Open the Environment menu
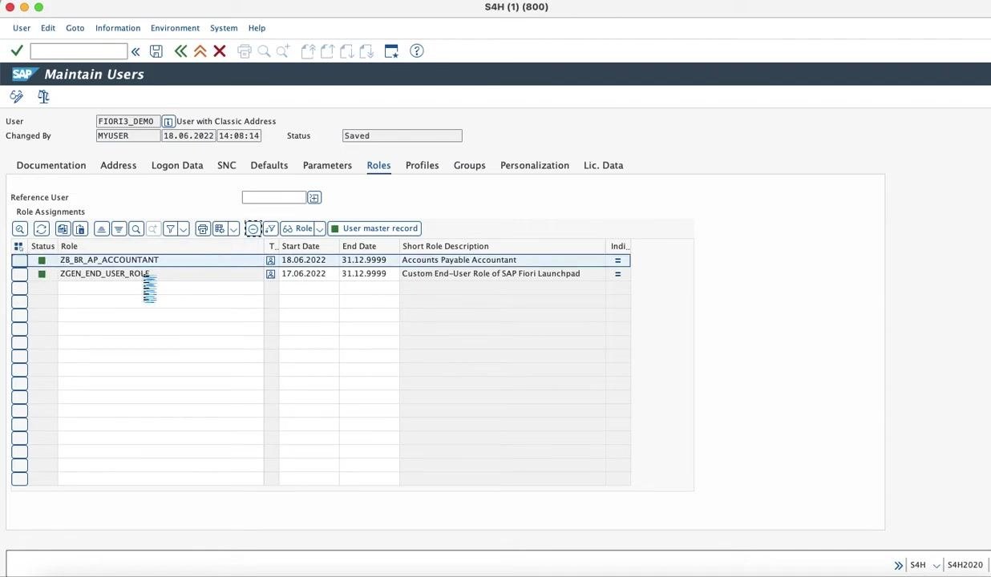The height and width of the screenshot is (577, 991). pos(175,28)
